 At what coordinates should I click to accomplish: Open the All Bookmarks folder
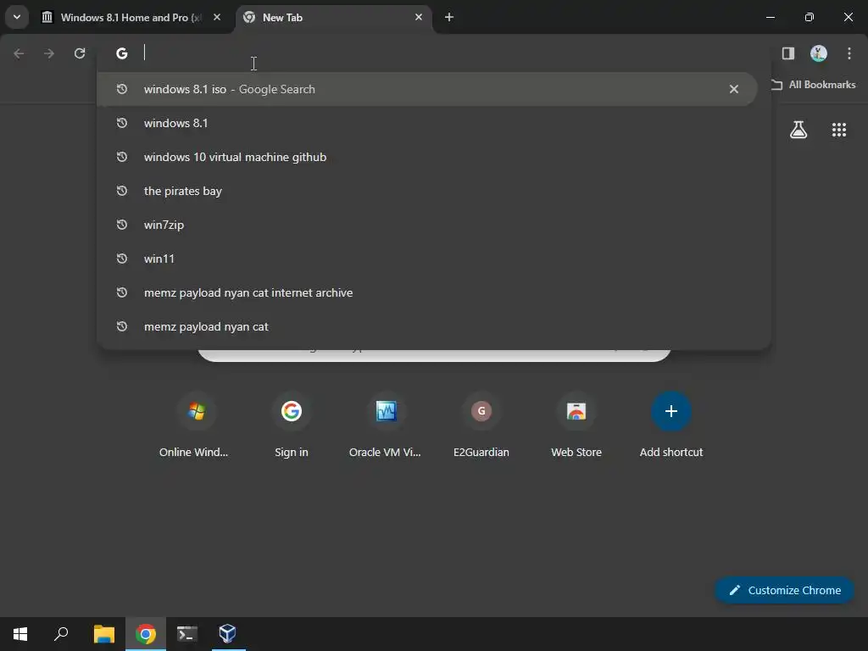tap(813, 85)
